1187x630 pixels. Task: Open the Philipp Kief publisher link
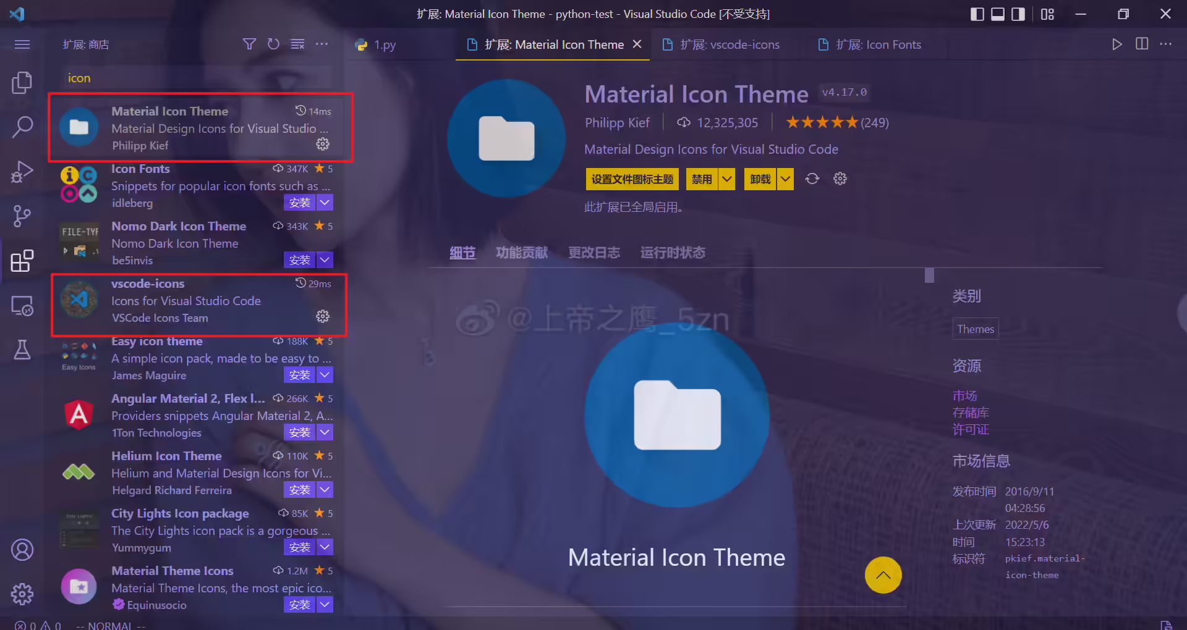[x=617, y=122]
